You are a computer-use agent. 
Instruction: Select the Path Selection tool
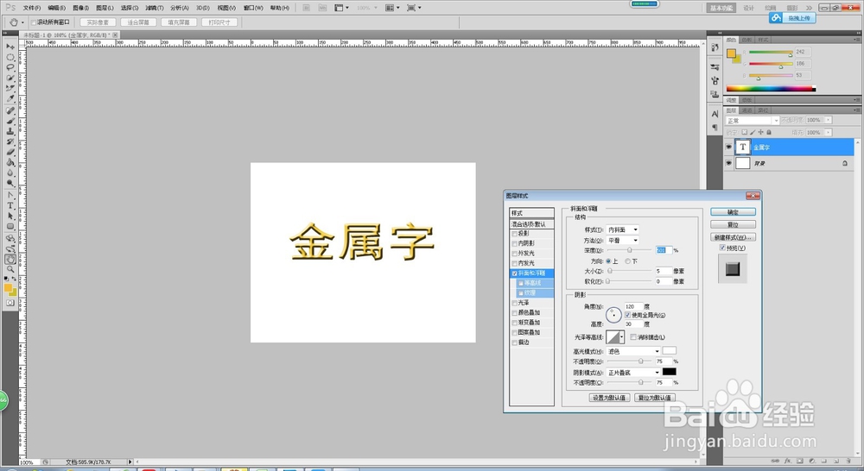click(x=10, y=216)
